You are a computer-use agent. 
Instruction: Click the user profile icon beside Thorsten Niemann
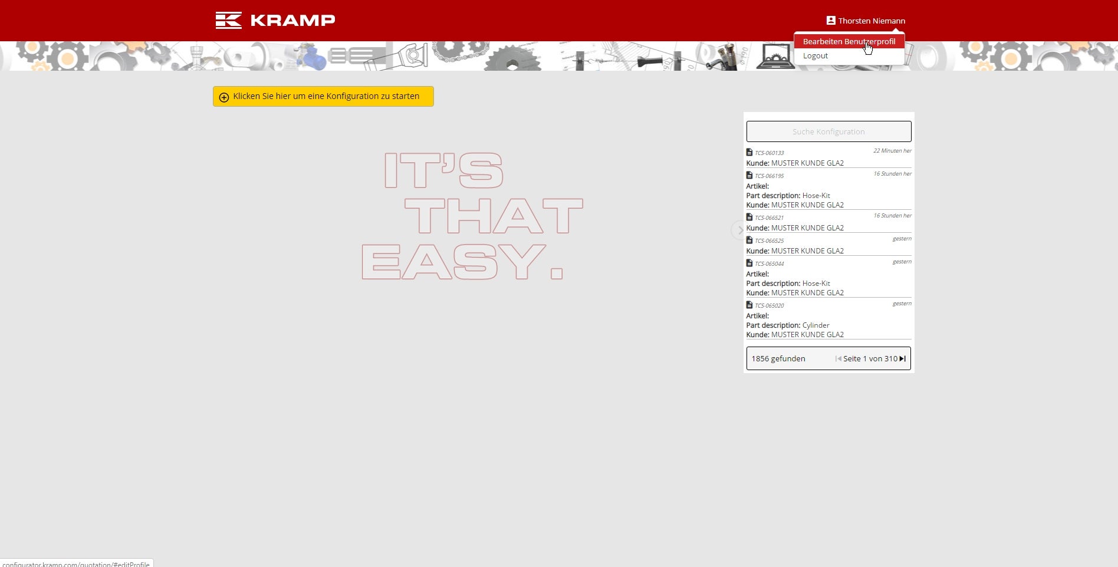click(x=831, y=21)
